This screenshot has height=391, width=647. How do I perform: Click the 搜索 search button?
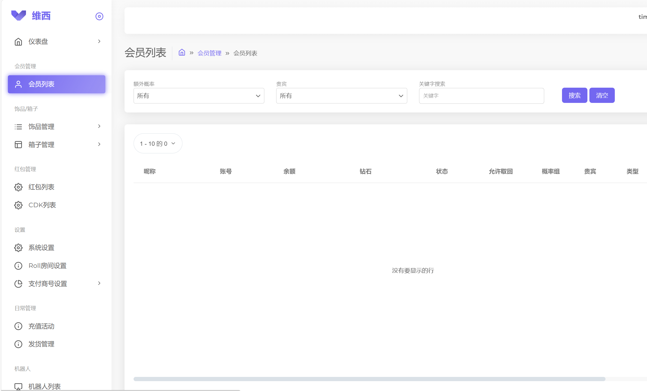(574, 95)
